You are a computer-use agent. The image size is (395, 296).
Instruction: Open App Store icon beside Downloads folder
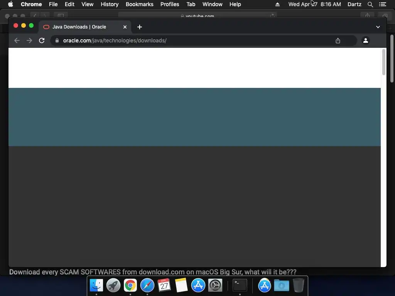click(265, 285)
